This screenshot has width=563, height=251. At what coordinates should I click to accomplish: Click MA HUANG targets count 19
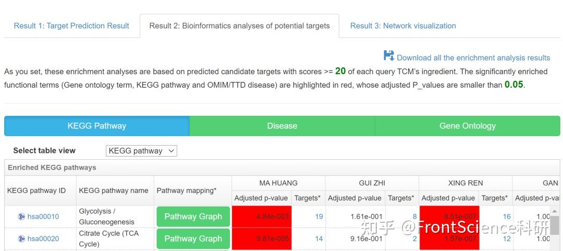tap(319, 217)
